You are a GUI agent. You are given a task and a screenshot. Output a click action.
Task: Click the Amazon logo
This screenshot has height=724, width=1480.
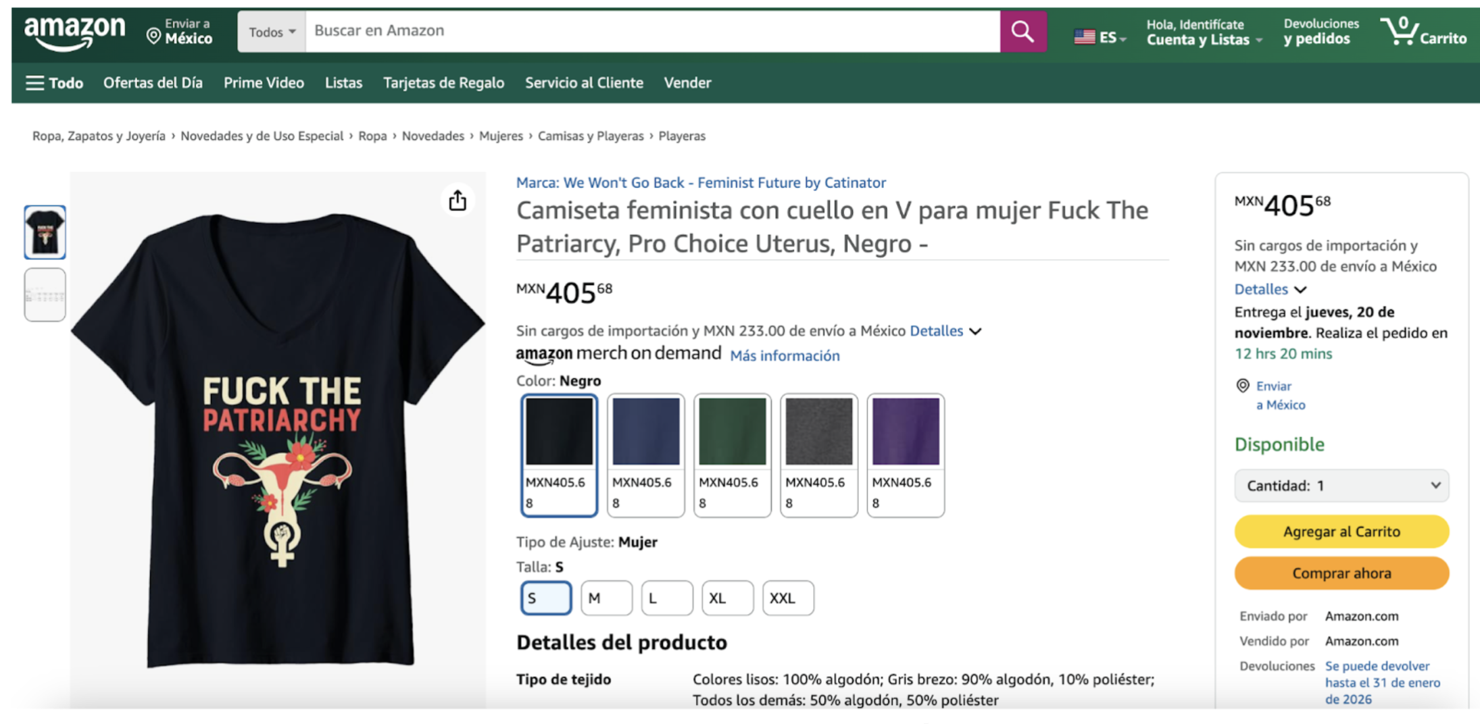74,32
